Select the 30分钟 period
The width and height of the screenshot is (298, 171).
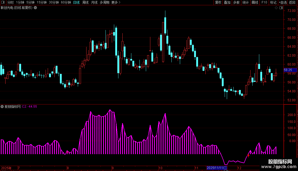54,2
